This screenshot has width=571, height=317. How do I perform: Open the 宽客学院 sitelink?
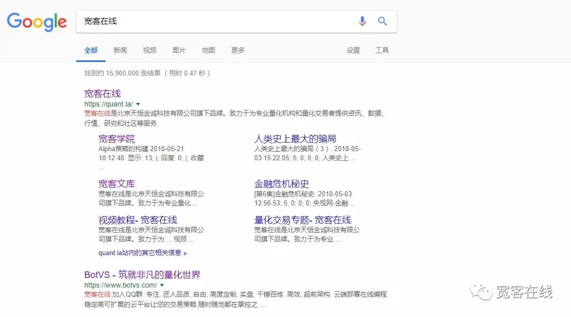click(116, 139)
